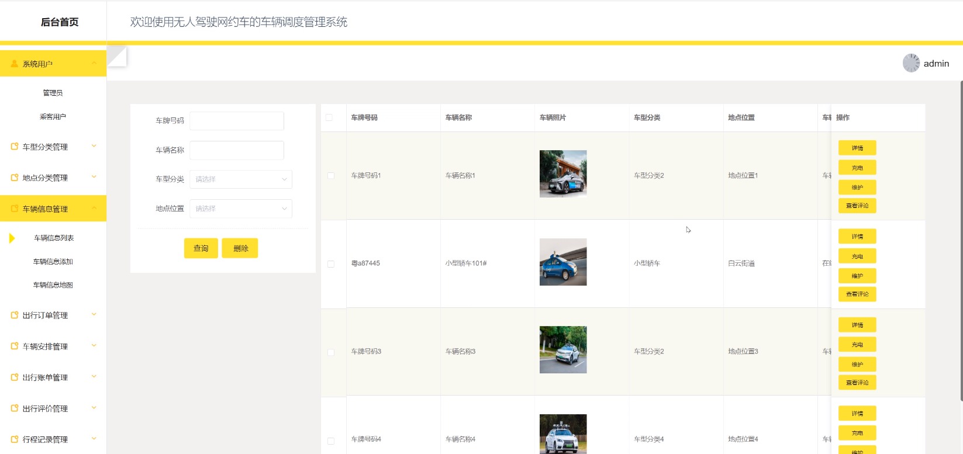
Task: Open the 车辆信息添加 submenu item
Action: tap(53, 262)
